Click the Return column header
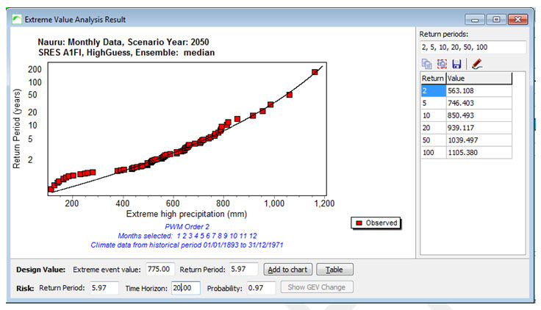Image resolution: width=541 pixels, height=310 pixels. [x=433, y=79]
